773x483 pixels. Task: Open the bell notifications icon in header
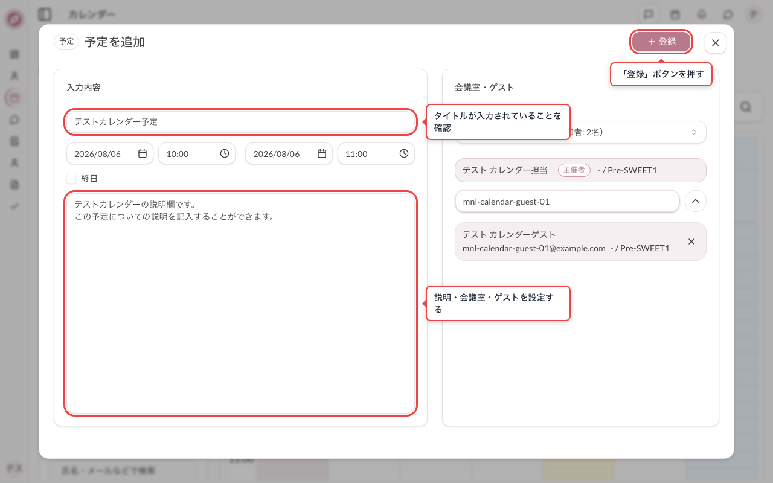pos(702,14)
